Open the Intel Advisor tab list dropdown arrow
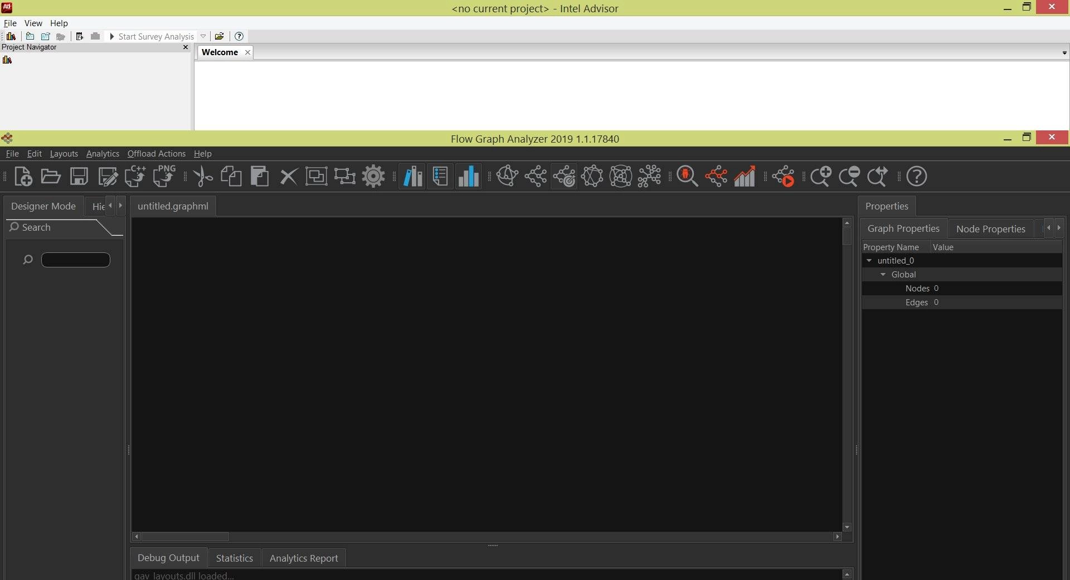 click(1064, 53)
